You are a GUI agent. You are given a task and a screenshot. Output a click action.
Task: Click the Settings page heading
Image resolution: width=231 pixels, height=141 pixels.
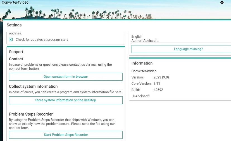pos(14,25)
